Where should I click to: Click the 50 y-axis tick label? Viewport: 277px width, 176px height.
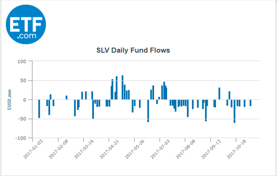coord(24,80)
